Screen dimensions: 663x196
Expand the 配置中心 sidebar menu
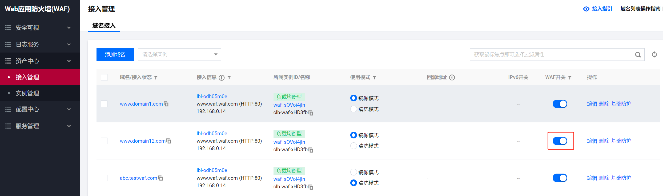click(37, 109)
